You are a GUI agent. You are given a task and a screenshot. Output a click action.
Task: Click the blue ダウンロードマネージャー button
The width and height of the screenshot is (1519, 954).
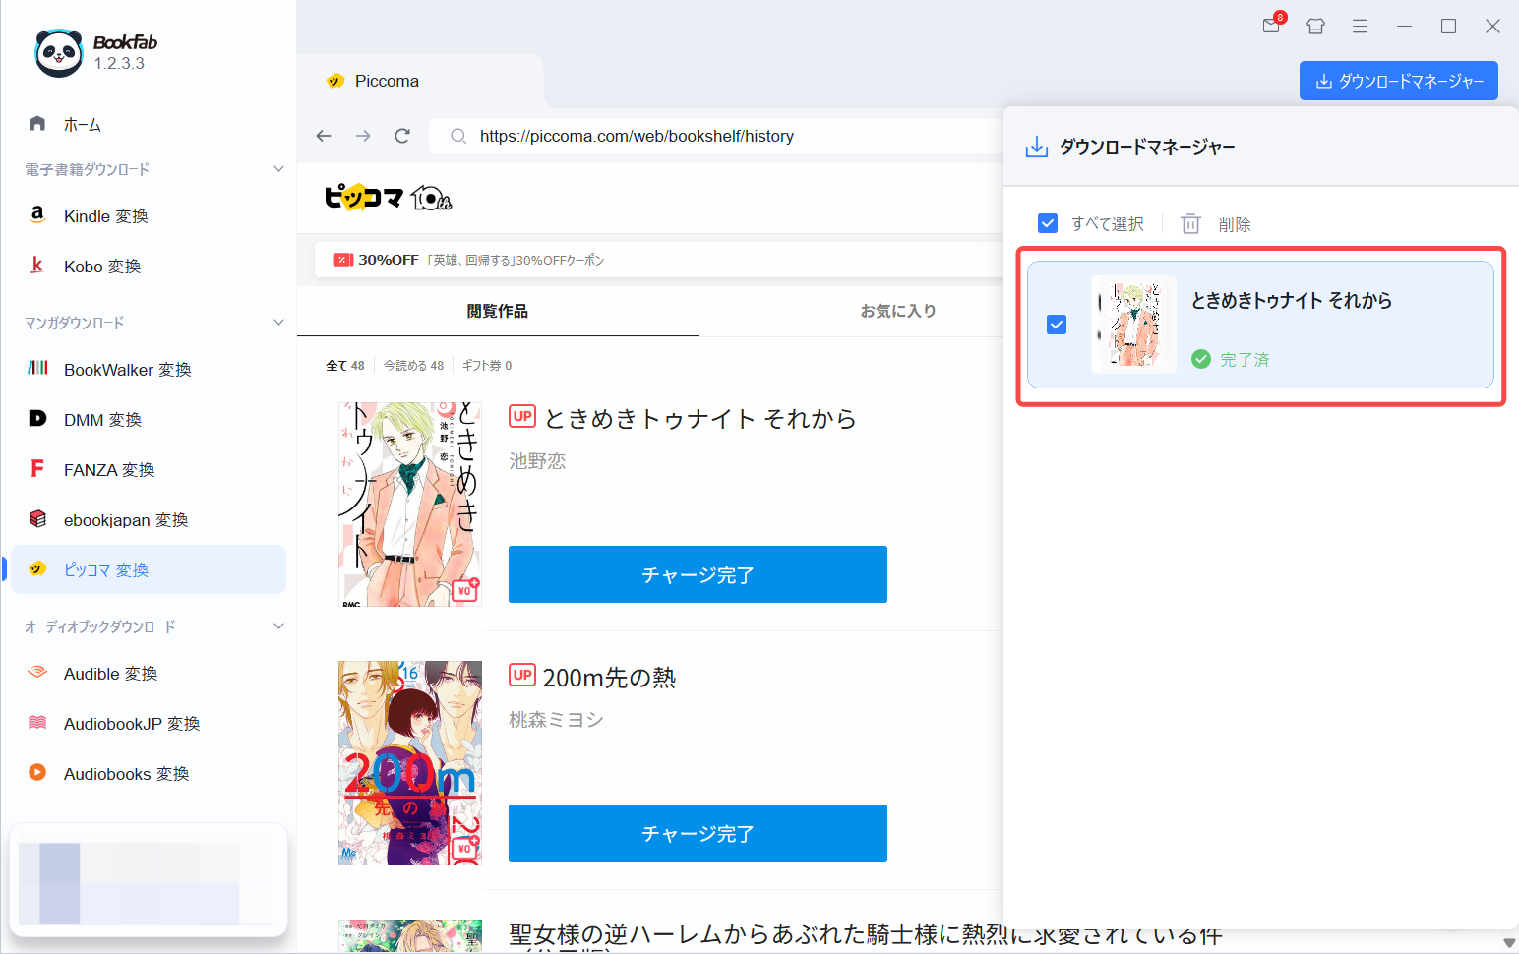click(1398, 81)
